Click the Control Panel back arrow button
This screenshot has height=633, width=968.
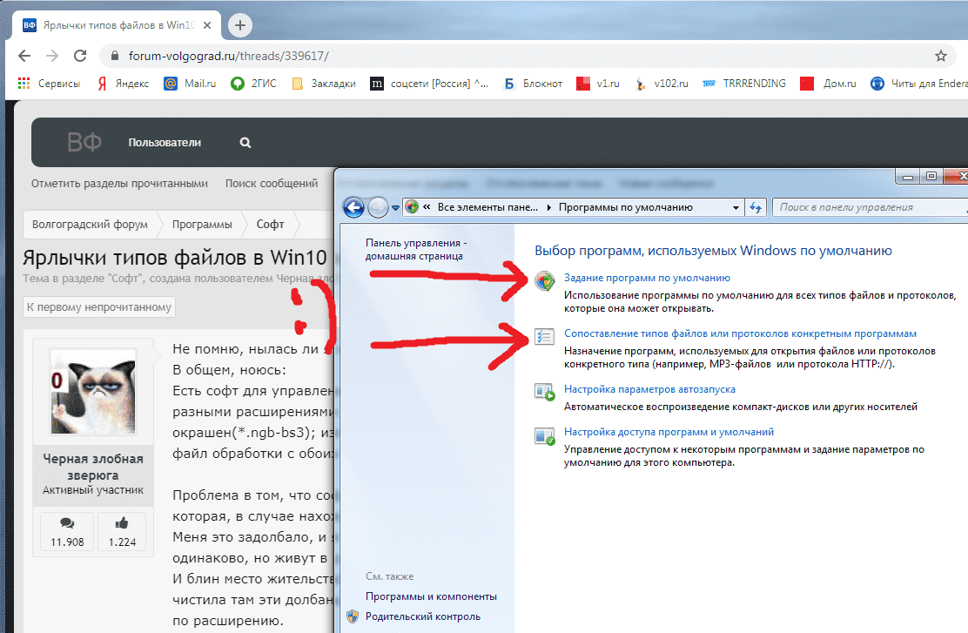[x=353, y=207]
